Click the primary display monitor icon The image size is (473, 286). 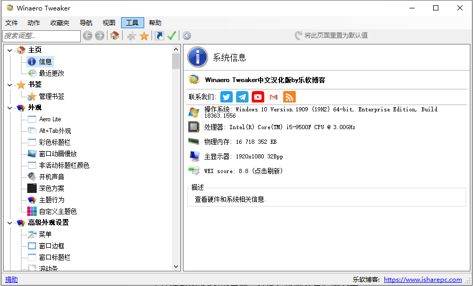(194, 156)
